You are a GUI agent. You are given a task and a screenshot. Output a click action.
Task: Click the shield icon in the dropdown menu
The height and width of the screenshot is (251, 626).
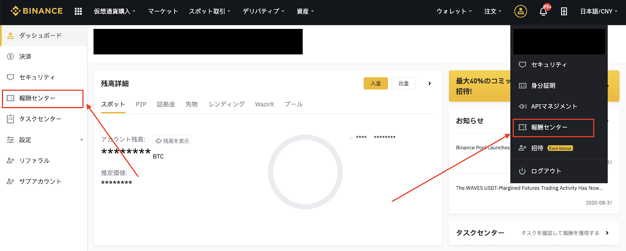coord(522,65)
